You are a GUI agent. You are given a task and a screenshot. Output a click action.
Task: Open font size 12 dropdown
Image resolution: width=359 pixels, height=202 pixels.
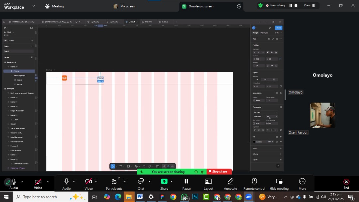tap(272, 116)
